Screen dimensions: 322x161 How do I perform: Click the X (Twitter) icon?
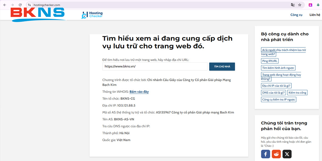pyautogui.click(x=287, y=154)
